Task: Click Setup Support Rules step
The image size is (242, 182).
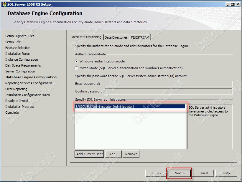Action: click(x=20, y=36)
